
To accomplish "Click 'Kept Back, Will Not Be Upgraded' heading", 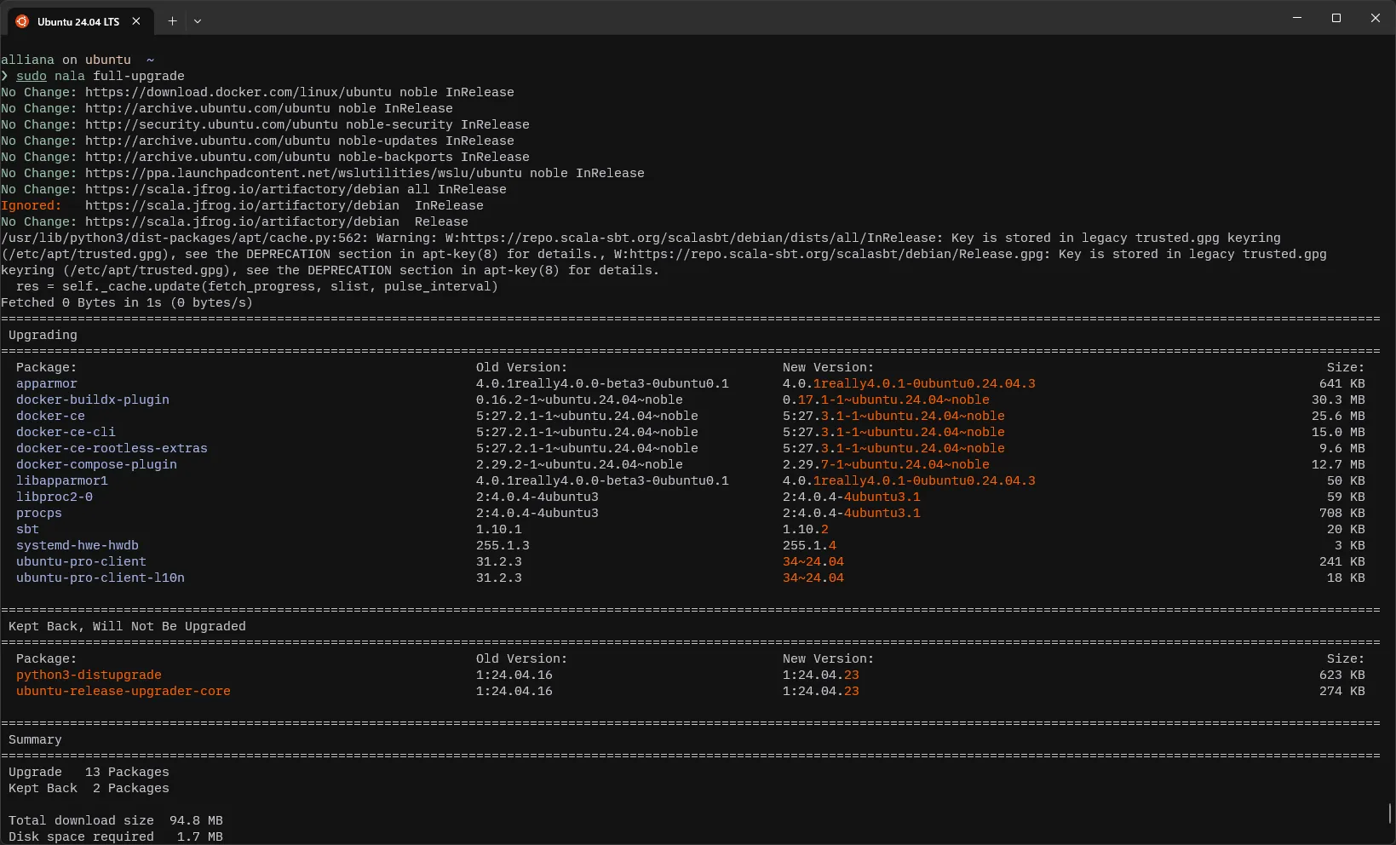I will pyautogui.click(x=127, y=626).
